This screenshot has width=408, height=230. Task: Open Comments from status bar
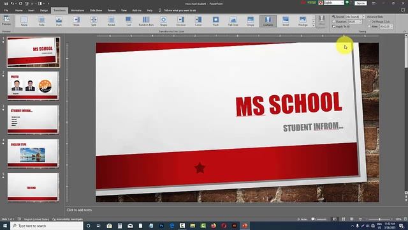point(319,219)
